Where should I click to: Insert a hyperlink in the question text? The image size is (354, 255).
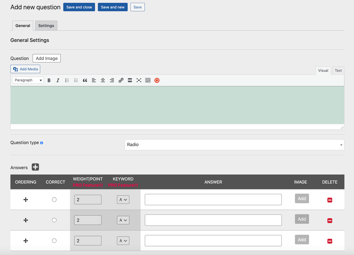[x=121, y=80]
